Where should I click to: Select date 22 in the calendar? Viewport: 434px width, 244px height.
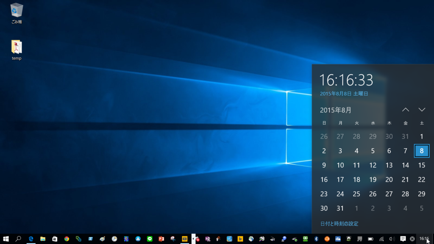click(x=422, y=180)
